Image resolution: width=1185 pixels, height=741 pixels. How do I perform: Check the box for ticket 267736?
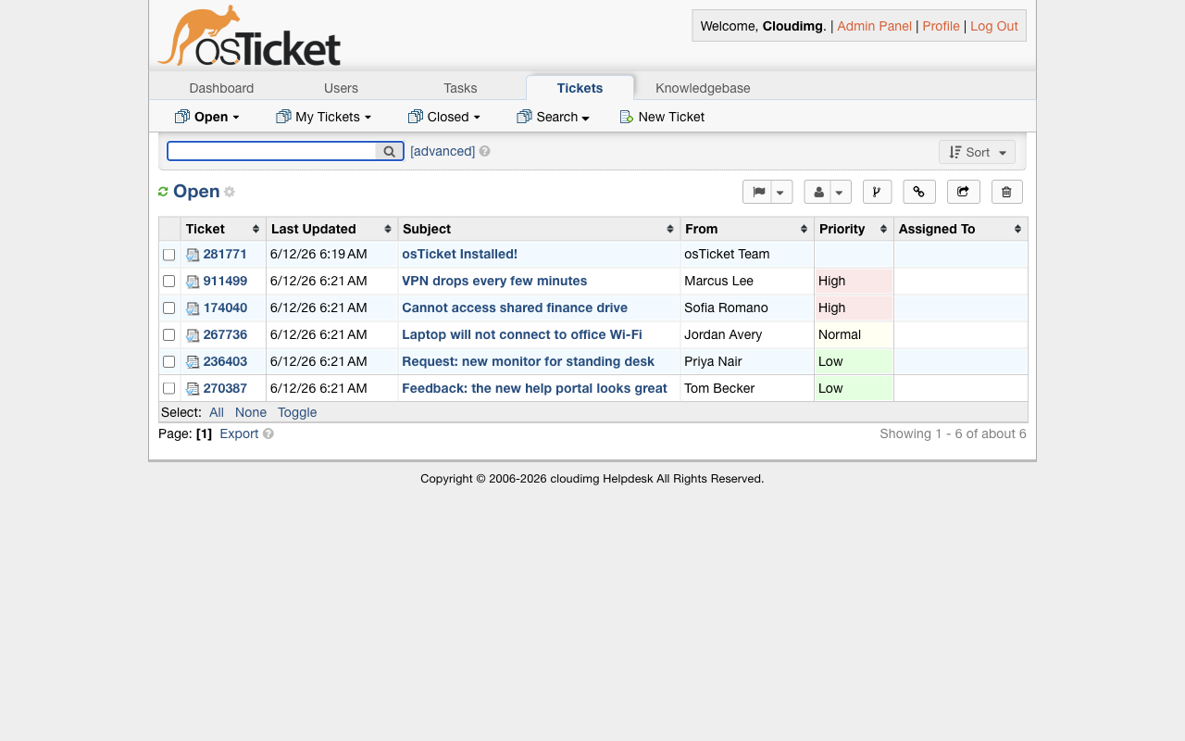[x=168, y=334]
